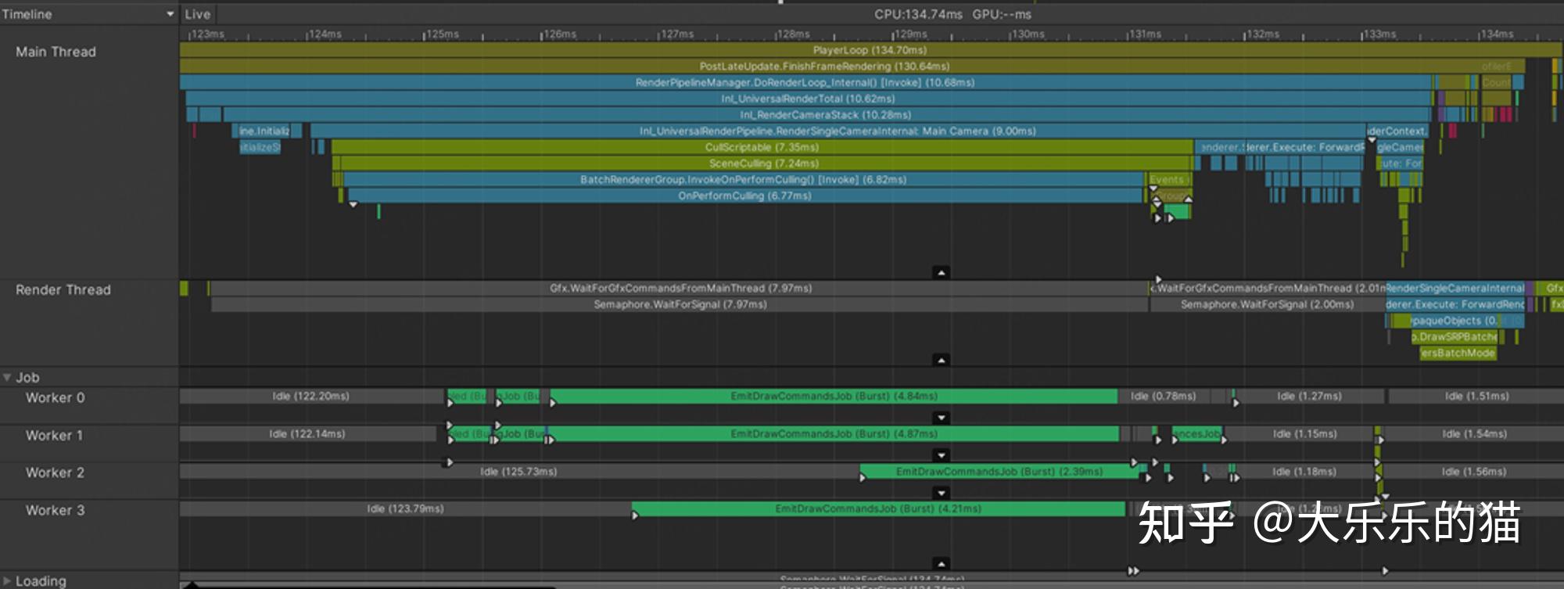Collapse Main Thread rows with the up arrow

pyautogui.click(x=942, y=272)
